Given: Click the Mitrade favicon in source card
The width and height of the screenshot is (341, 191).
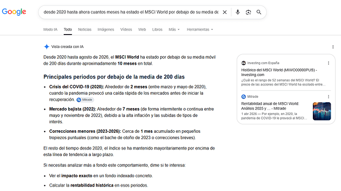Looking at the screenshot, I should click(x=243, y=97).
